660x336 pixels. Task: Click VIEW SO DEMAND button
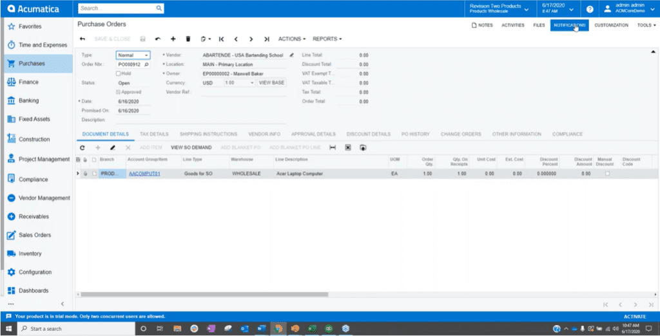(x=191, y=147)
